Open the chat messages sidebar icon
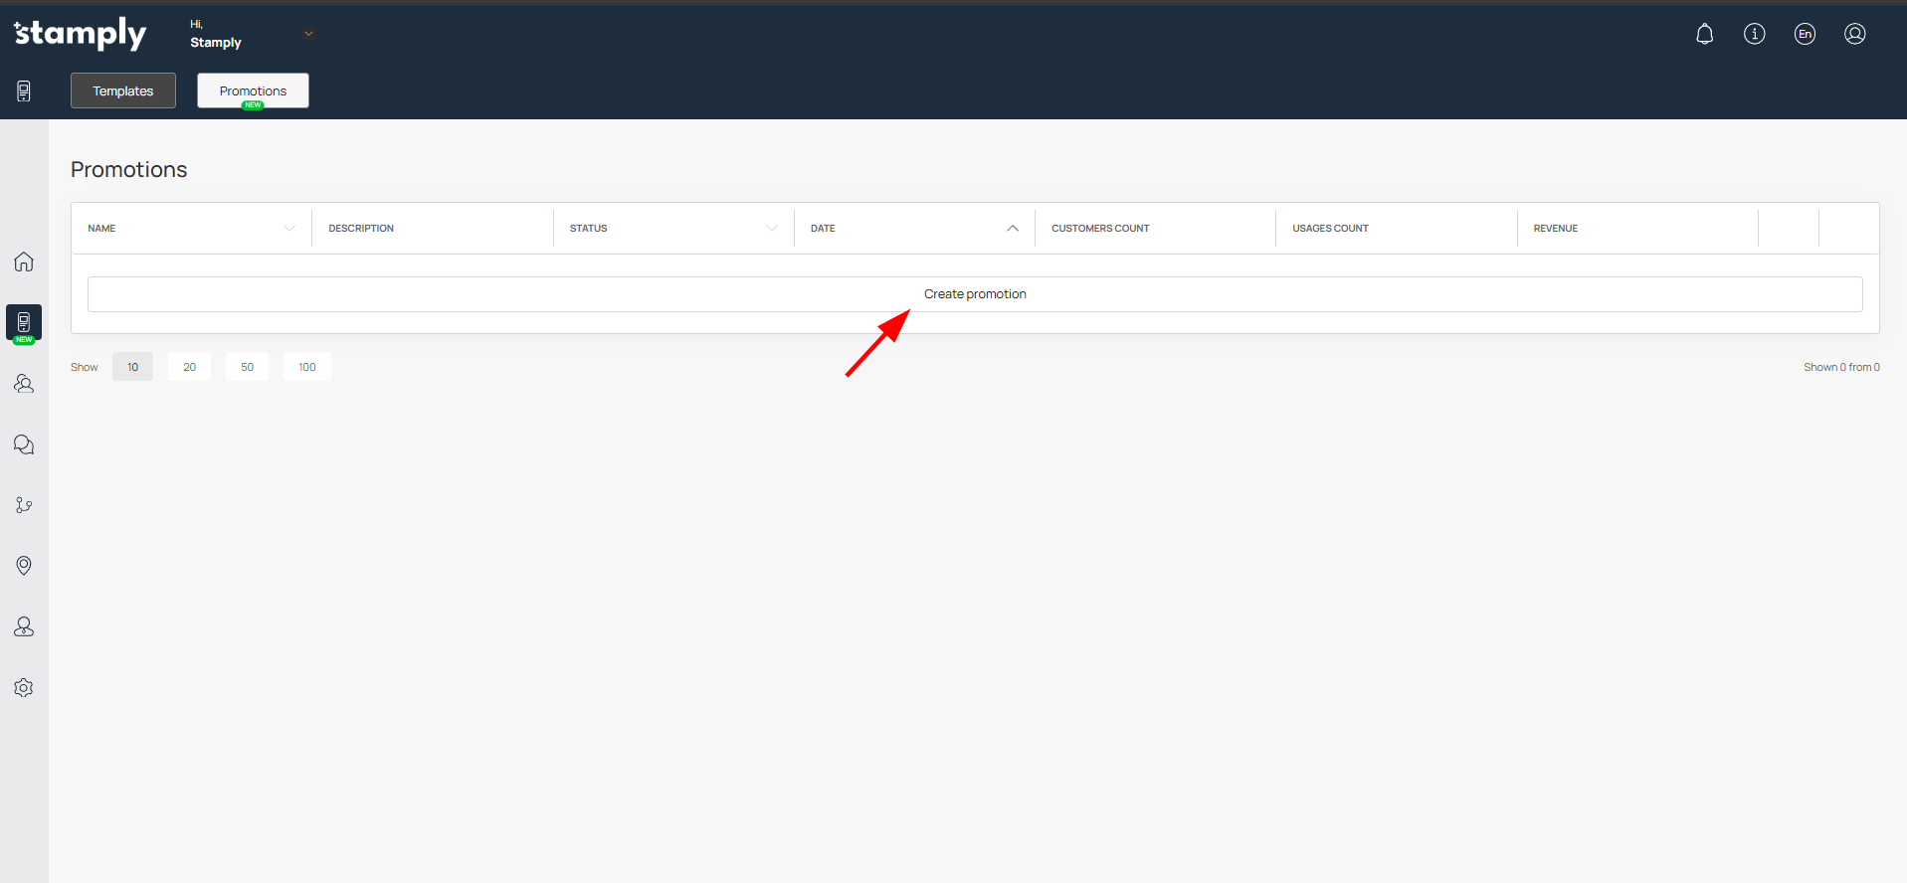Viewport: 1907px width, 883px height. click(24, 444)
